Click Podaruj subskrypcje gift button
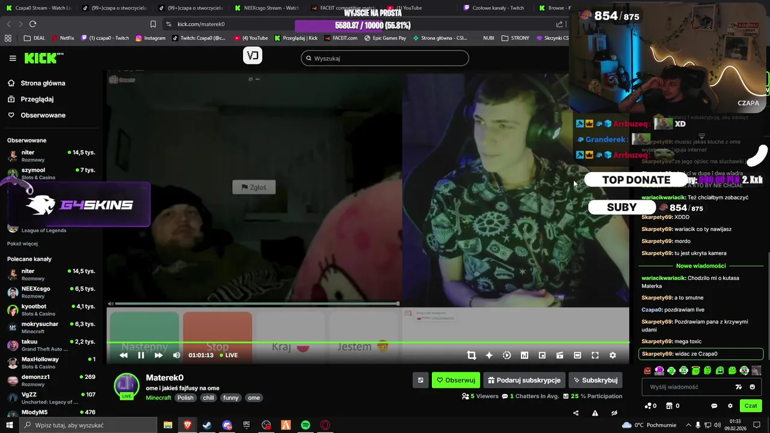The image size is (770, 433). tap(525, 380)
